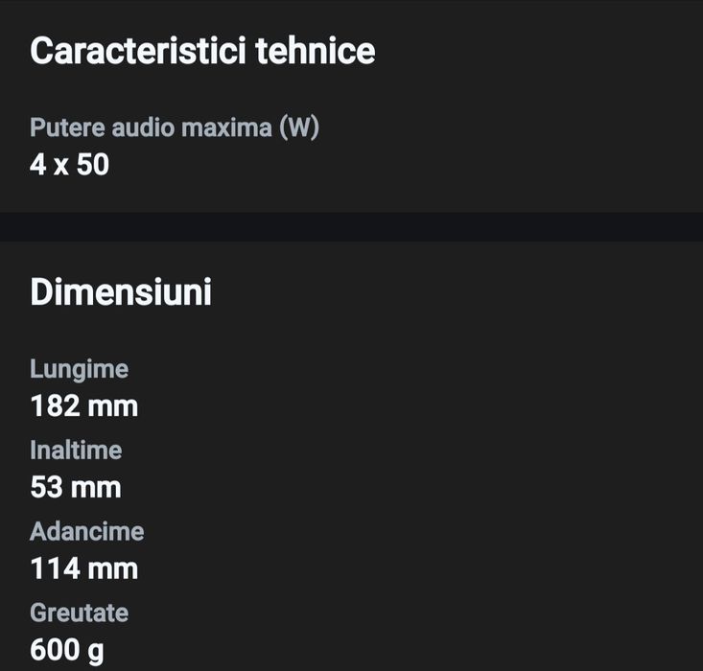Click the "mm" unit after 182

coord(113,406)
